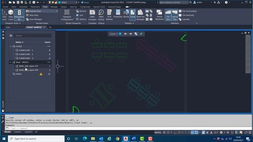Screen dimensions: 253x142
Task: Open DWG Compare tool
Action: coord(92,15)
